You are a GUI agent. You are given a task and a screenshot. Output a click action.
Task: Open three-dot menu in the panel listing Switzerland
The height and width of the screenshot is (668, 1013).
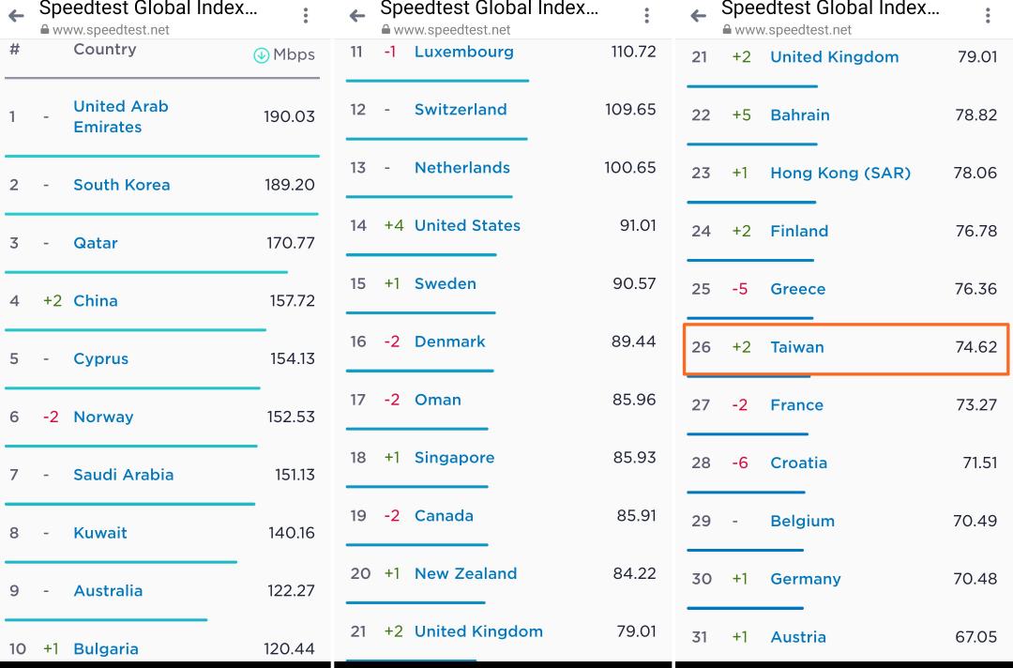pyautogui.click(x=646, y=16)
